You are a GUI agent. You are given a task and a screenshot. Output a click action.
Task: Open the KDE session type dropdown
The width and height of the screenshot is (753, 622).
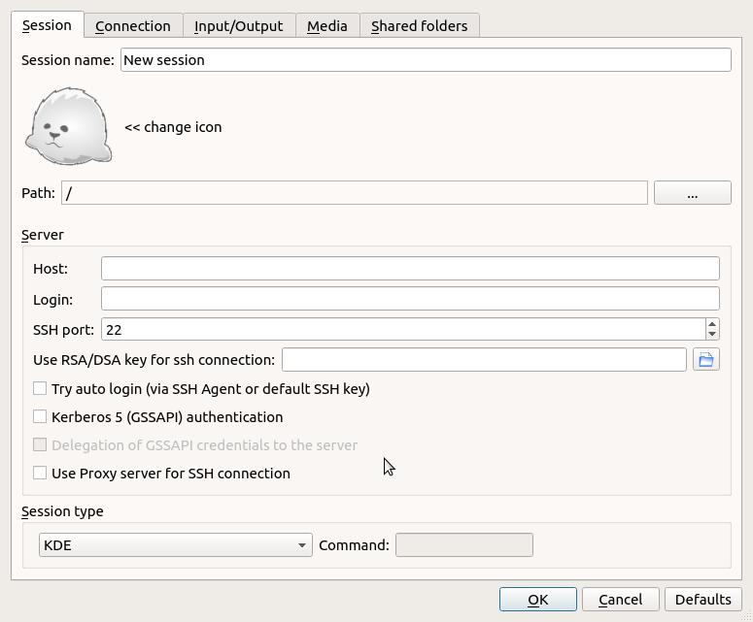pos(175,545)
